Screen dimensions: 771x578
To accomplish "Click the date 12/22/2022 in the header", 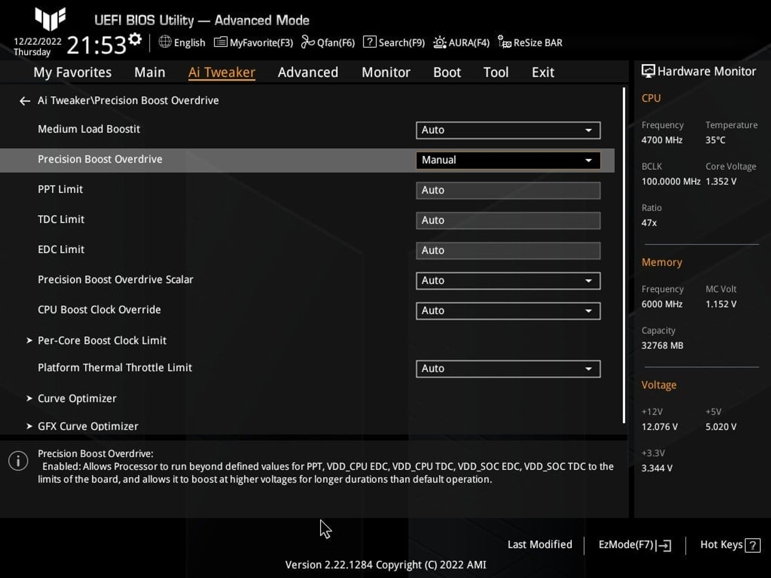I will pos(37,41).
